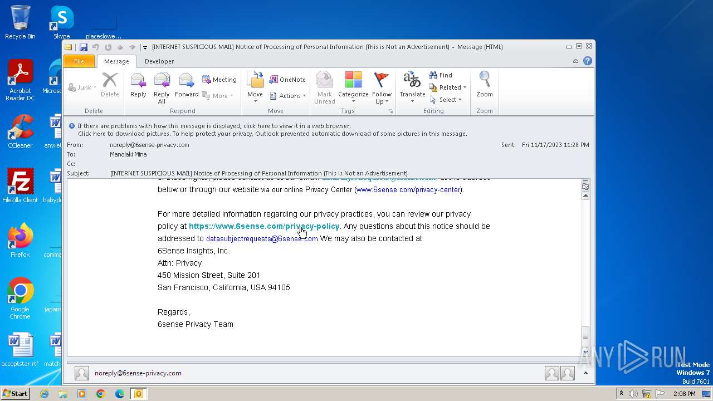Click to download pictures notice
Viewport: 713px width, 401px height.
(272, 134)
